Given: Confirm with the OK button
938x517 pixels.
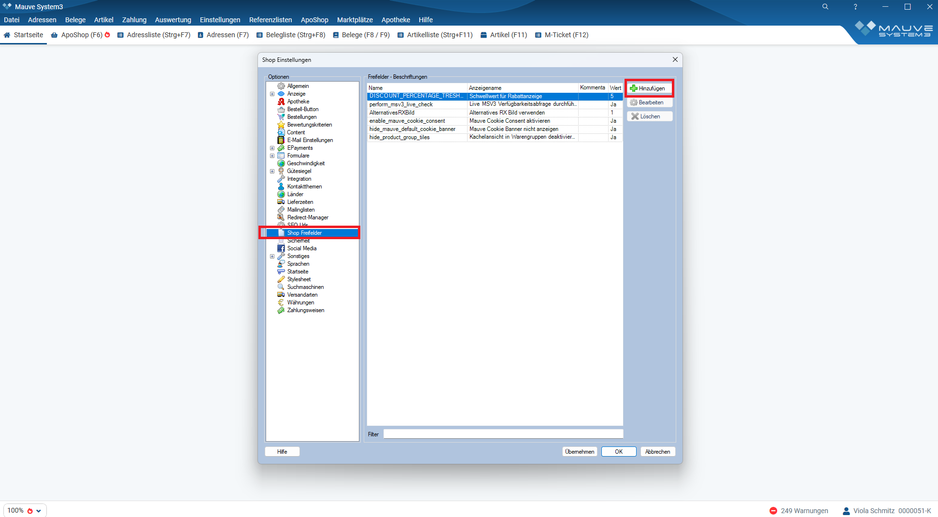Looking at the screenshot, I should pyautogui.click(x=619, y=452).
